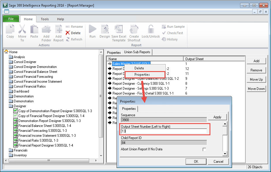Select Financial Balance Sheet S300SQL 1-4 report

42,126
